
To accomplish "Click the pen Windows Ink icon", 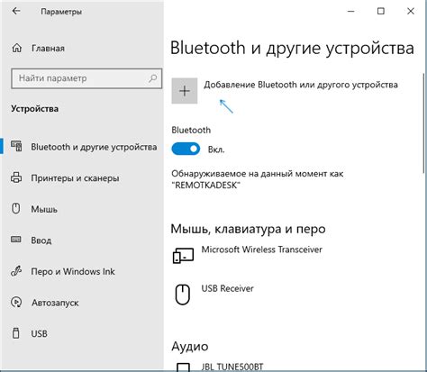I will 16,271.
